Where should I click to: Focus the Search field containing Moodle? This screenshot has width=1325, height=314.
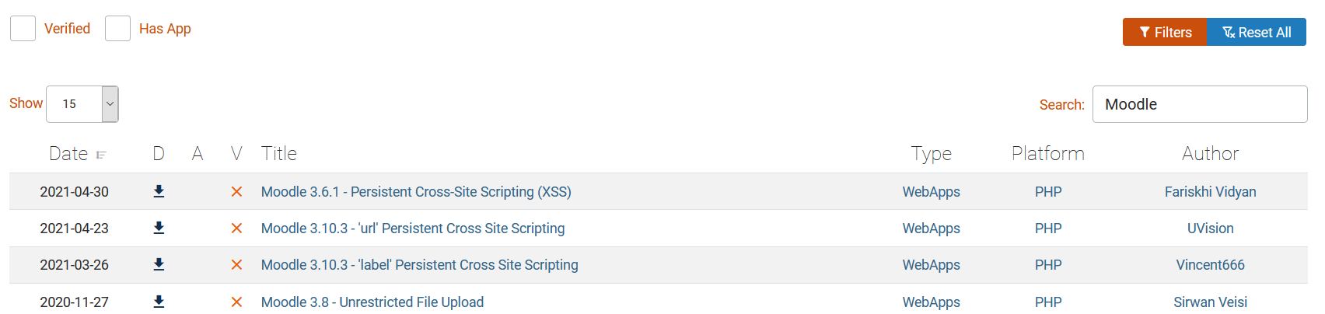[1199, 104]
